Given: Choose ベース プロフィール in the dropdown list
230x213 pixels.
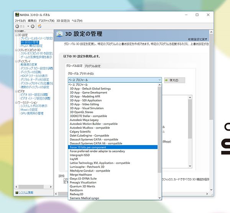Looking at the screenshot, I should point(113,85).
